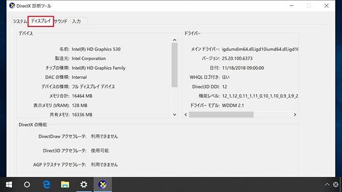Click WHQL logo value はい
The width and height of the screenshot is (342, 192).
(226, 77)
